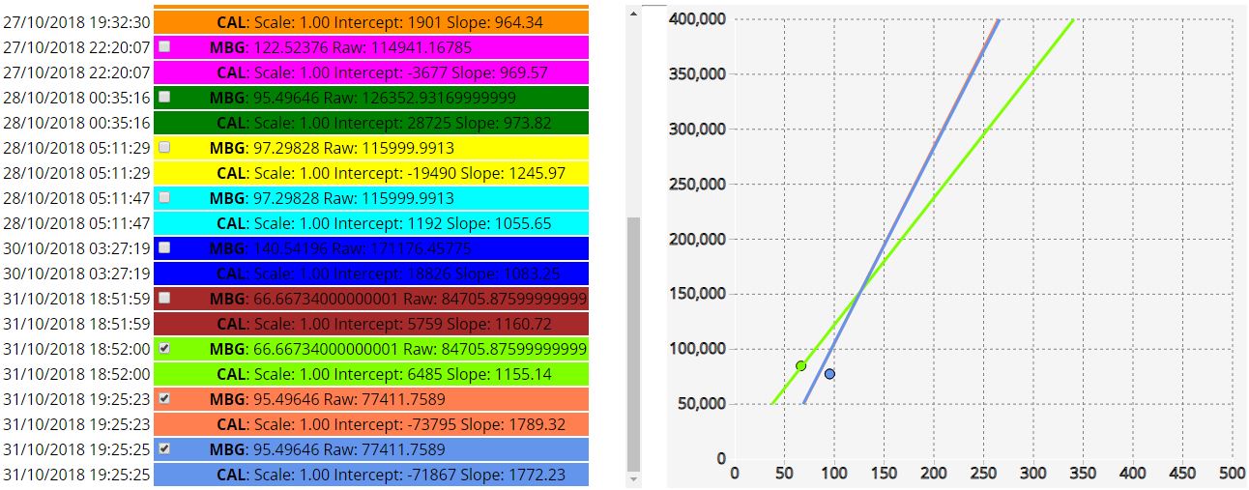Select lime CAL row with Slope 1155.14
This screenshot has height=490, width=1249.
pyautogui.click(x=371, y=374)
